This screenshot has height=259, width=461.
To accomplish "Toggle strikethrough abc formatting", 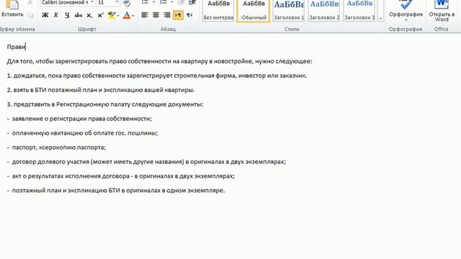I will (x=79, y=15).
